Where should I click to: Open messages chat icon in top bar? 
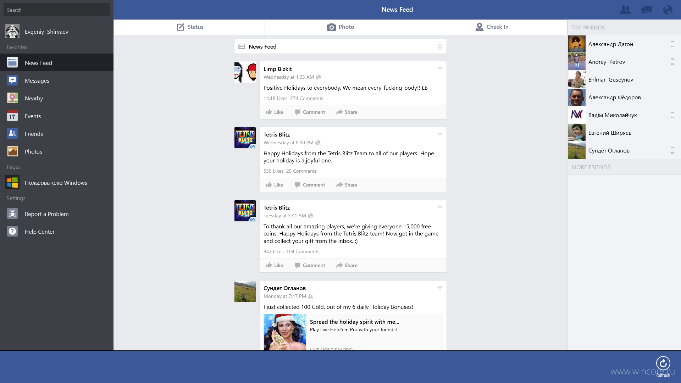pos(646,10)
